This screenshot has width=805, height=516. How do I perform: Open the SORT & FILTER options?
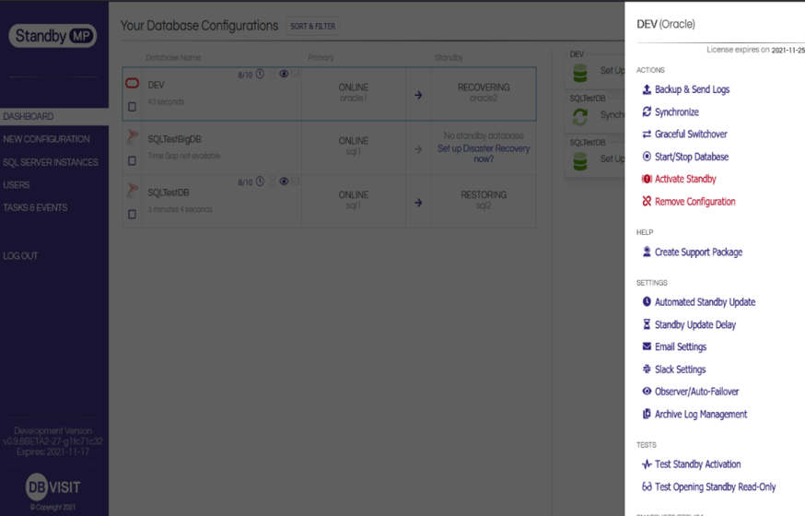(312, 26)
